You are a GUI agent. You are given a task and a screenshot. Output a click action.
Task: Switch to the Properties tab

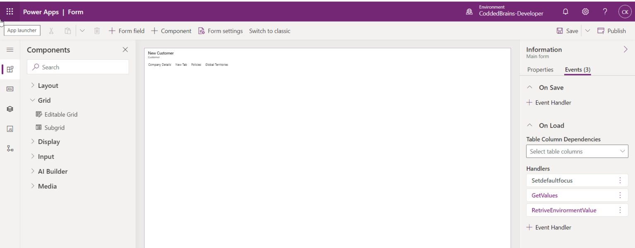[540, 70]
